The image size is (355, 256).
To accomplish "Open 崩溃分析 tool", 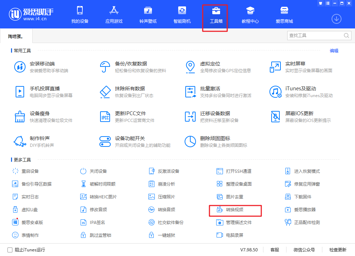I will pos(162,184).
